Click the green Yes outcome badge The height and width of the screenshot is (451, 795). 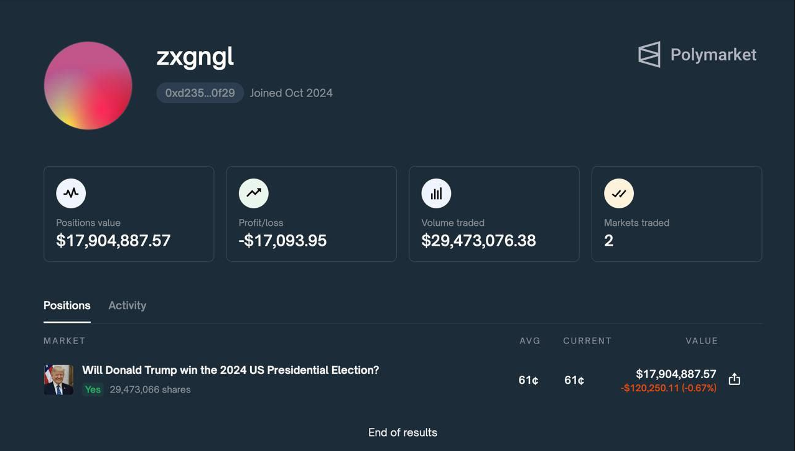(93, 389)
